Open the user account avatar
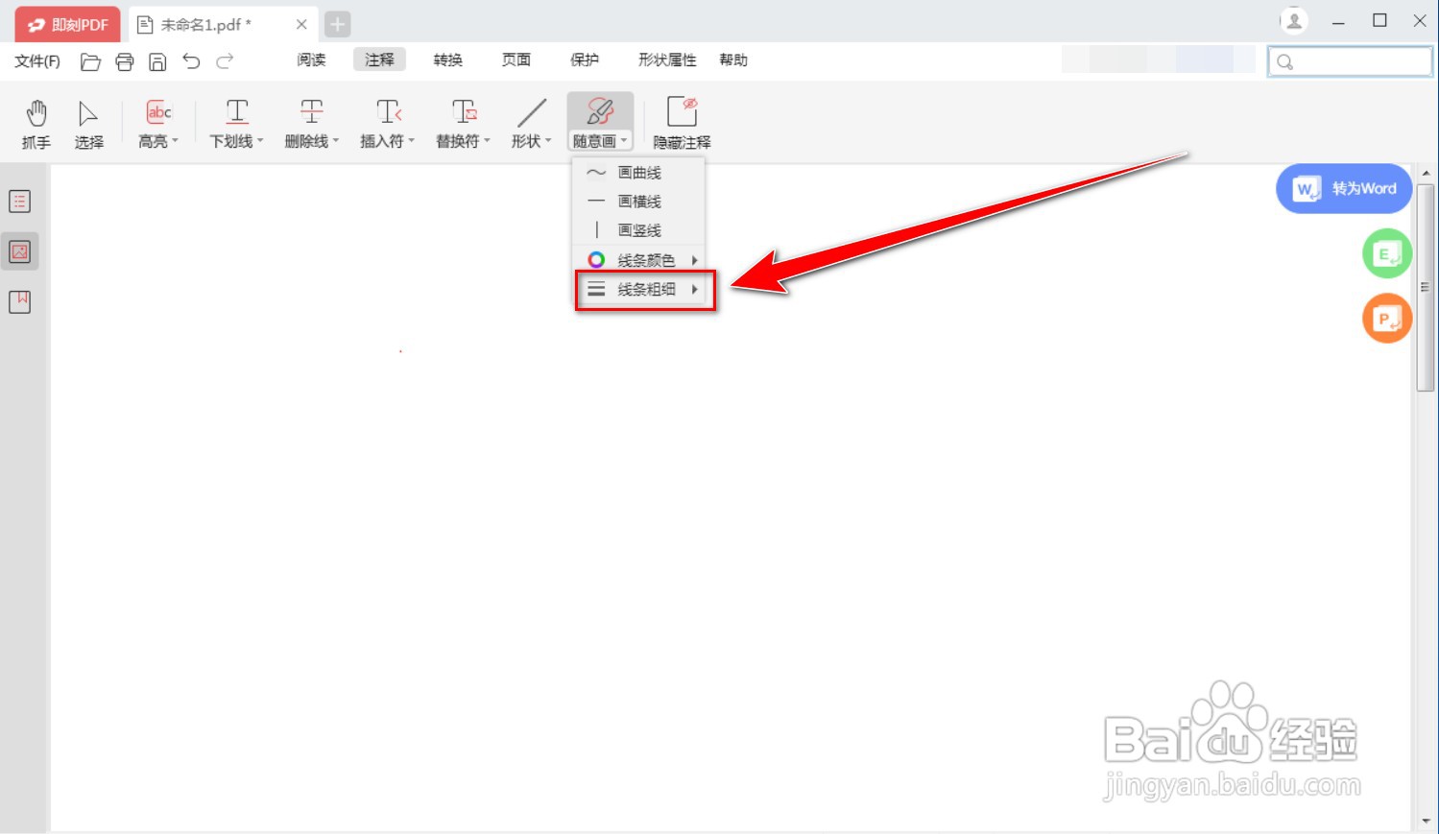This screenshot has height=834, width=1439. [1294, 20]
